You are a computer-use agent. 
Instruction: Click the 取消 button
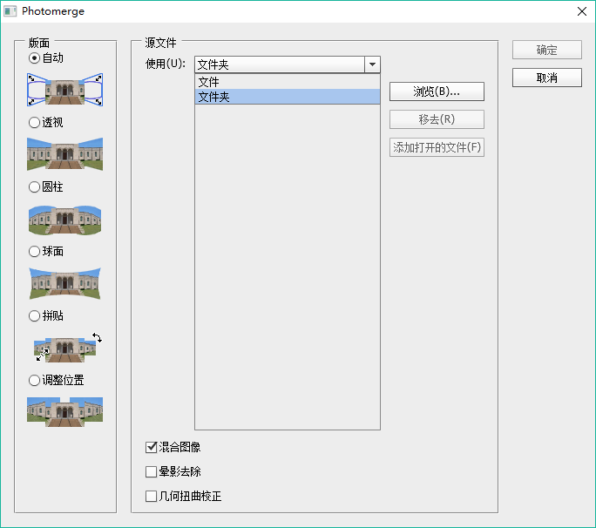547,78
